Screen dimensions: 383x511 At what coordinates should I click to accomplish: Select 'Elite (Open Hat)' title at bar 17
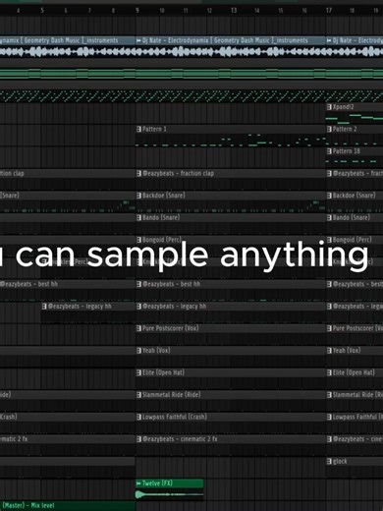[x=354, y=372]
